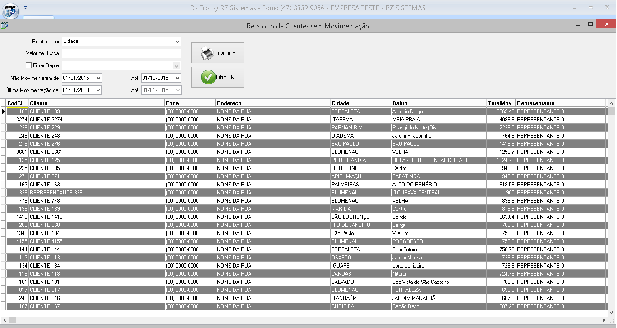
Task: Select the CLIENTE 276 cell
Action: pyautogui.click(x=97, y=144)
